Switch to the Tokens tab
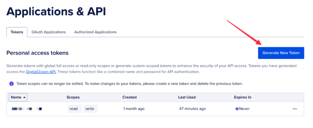 [17, 32]
